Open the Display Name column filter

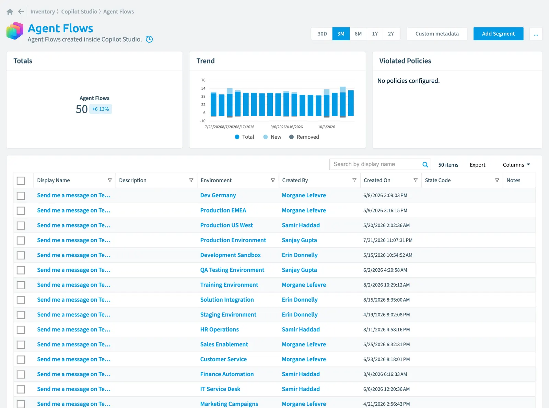[109, 180]
